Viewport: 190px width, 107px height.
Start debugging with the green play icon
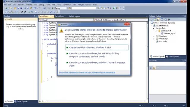[53, 8]
